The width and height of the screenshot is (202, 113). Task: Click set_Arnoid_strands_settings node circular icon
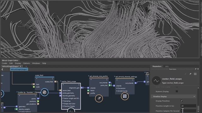coord(125,96)
